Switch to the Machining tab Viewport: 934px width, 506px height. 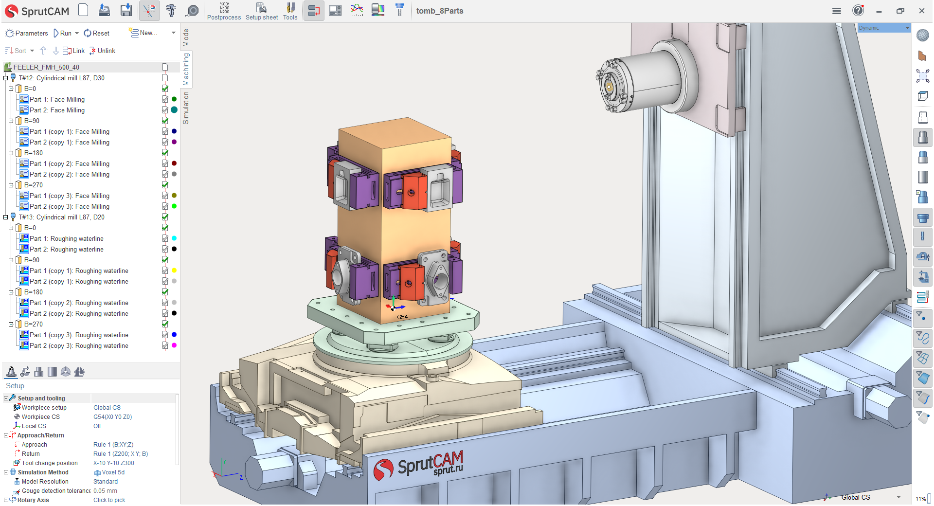pos(186,69)
